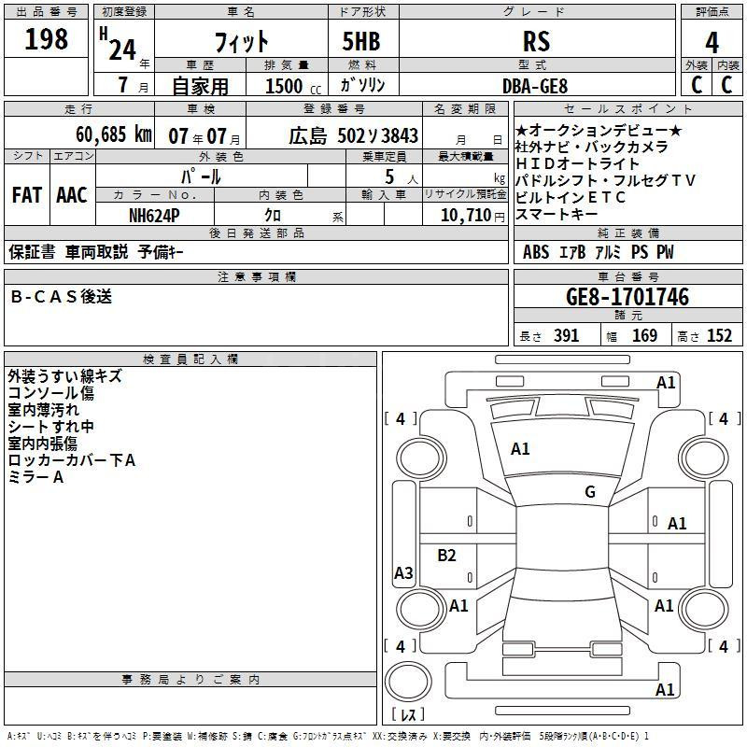Click first registration year "24"
Image resolution: width=747 pixels, height=747 pixels.
click(122, 50)
